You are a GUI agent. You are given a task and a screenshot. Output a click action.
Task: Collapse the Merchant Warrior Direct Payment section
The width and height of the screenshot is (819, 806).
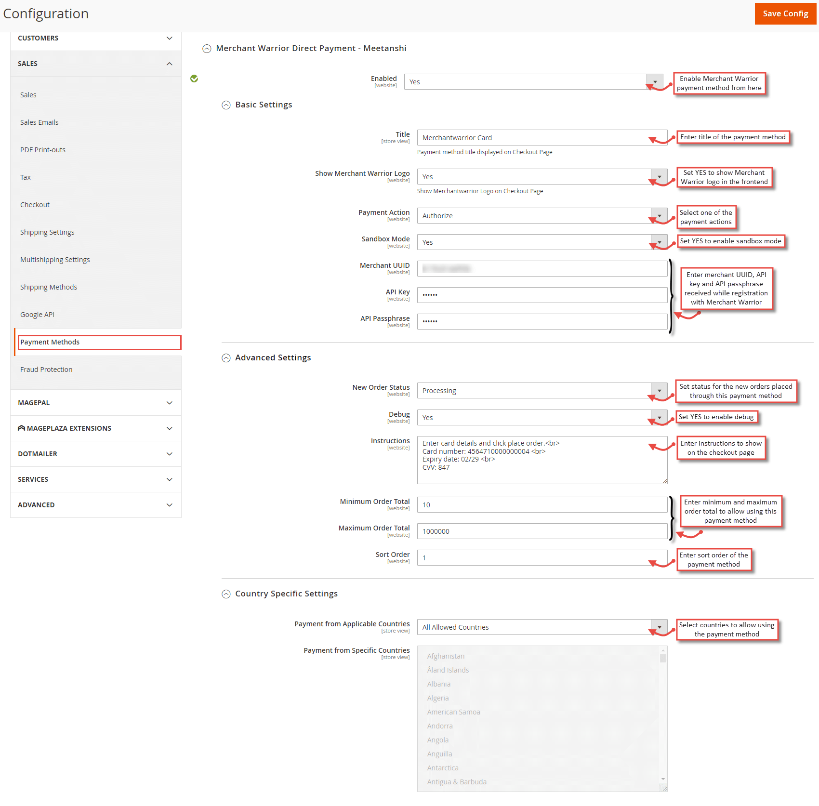[207, 48]
